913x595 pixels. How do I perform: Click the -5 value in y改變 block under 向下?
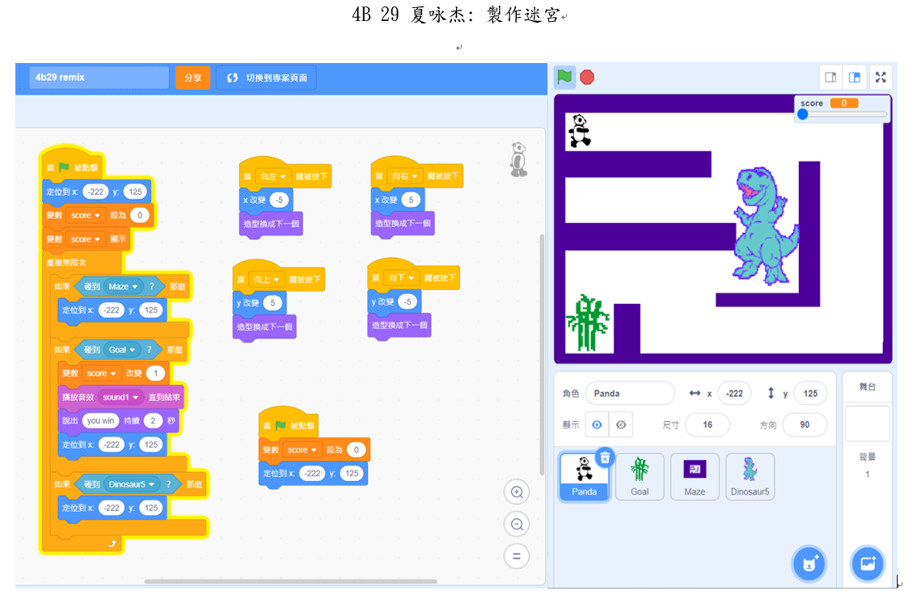click(x=408, y=302)
